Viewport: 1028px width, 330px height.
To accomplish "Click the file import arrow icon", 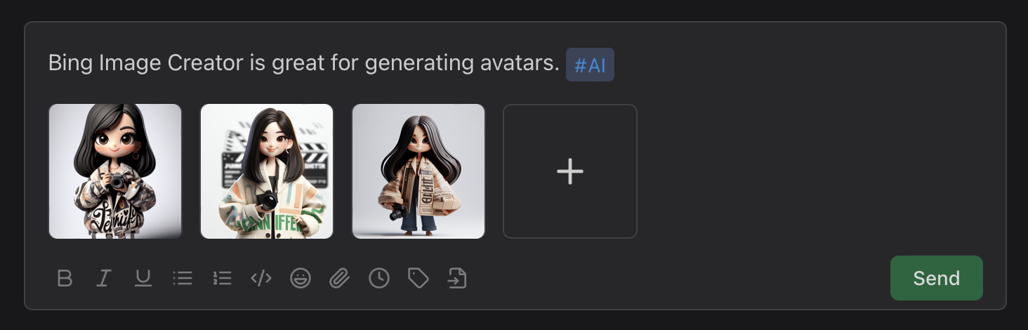I will (457, 279).
